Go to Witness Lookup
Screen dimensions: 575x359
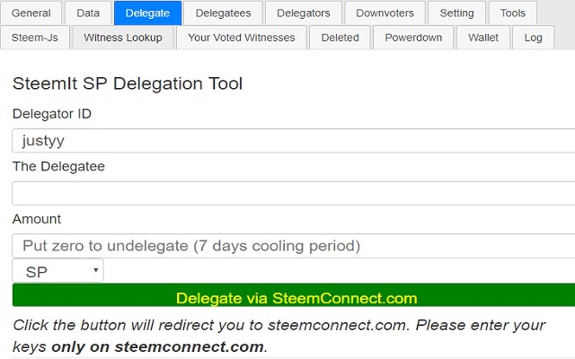[122, 37]
